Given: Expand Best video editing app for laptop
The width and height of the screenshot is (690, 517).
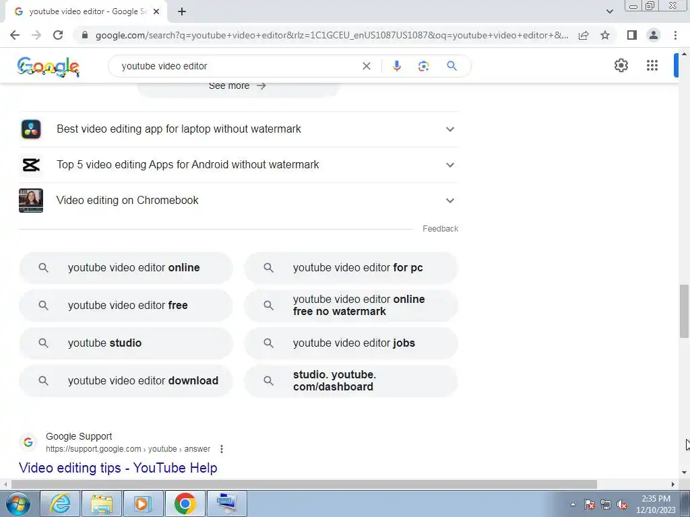Looking at the screenshot, I should 239,129.
